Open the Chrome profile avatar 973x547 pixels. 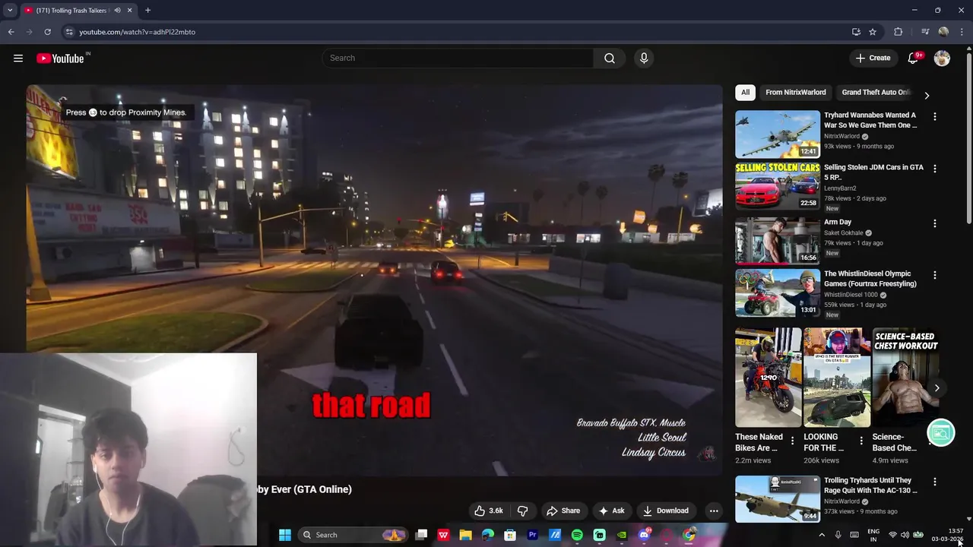tap(943, 32)
